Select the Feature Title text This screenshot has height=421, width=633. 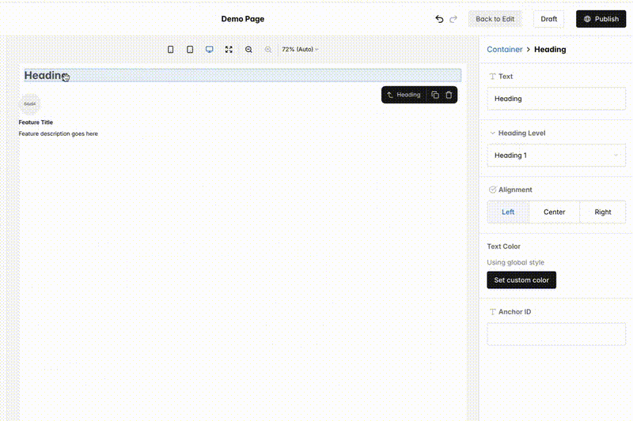click(36, 122)
